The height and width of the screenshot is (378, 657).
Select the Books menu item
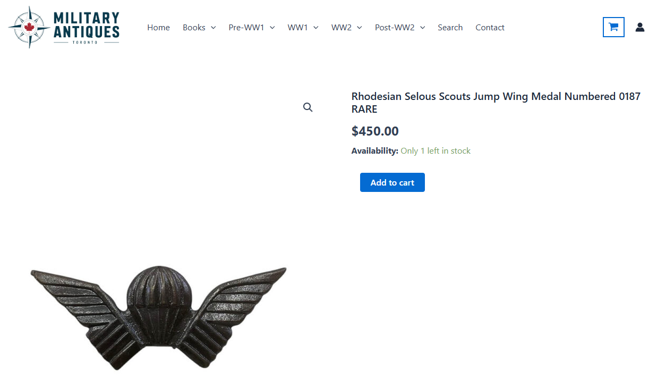pyautogui.click(x=194, y=28)
